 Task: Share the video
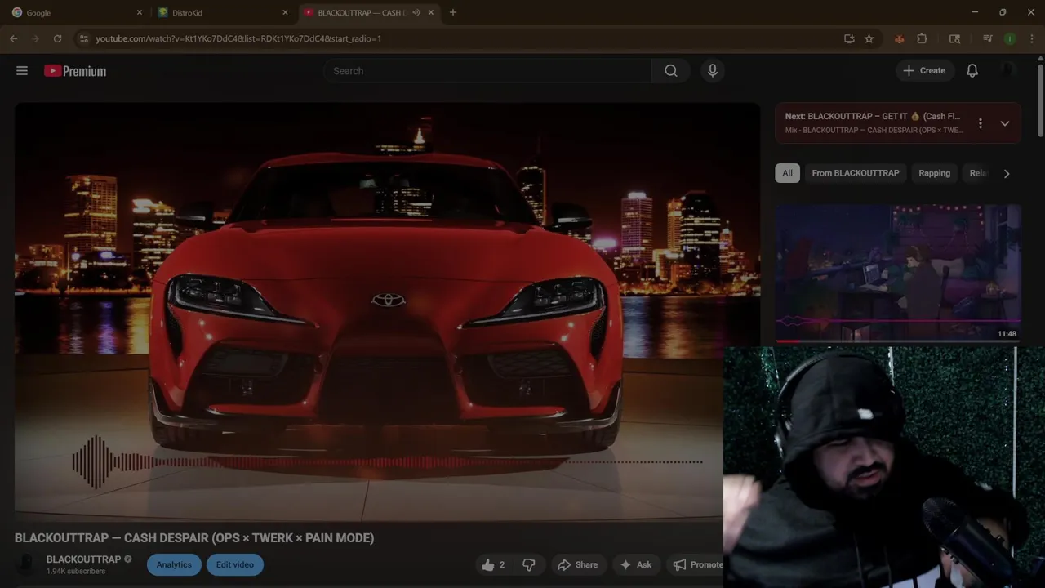coord(578,564)
